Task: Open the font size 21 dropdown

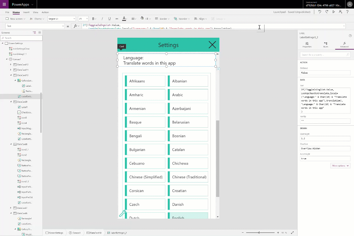Action: point(83,19)
